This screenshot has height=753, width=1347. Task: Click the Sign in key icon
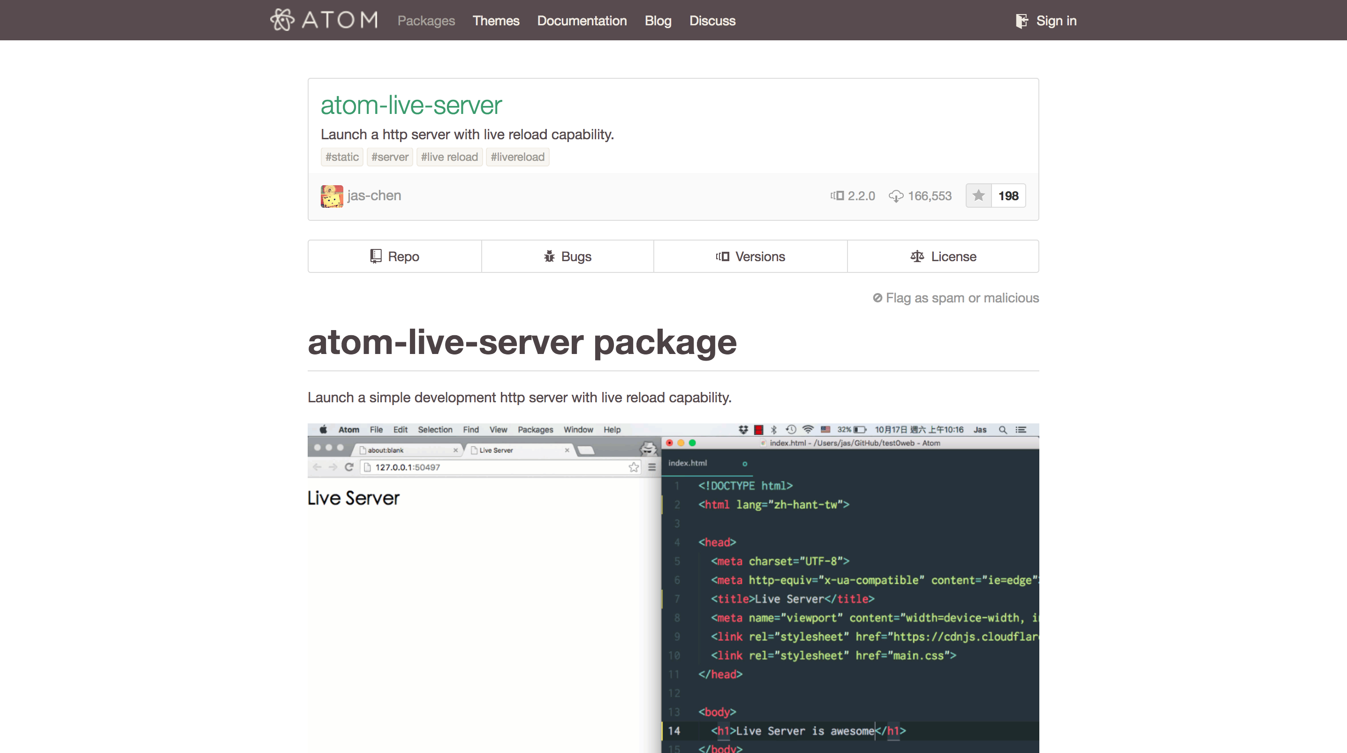click(x=1022, y=20)
